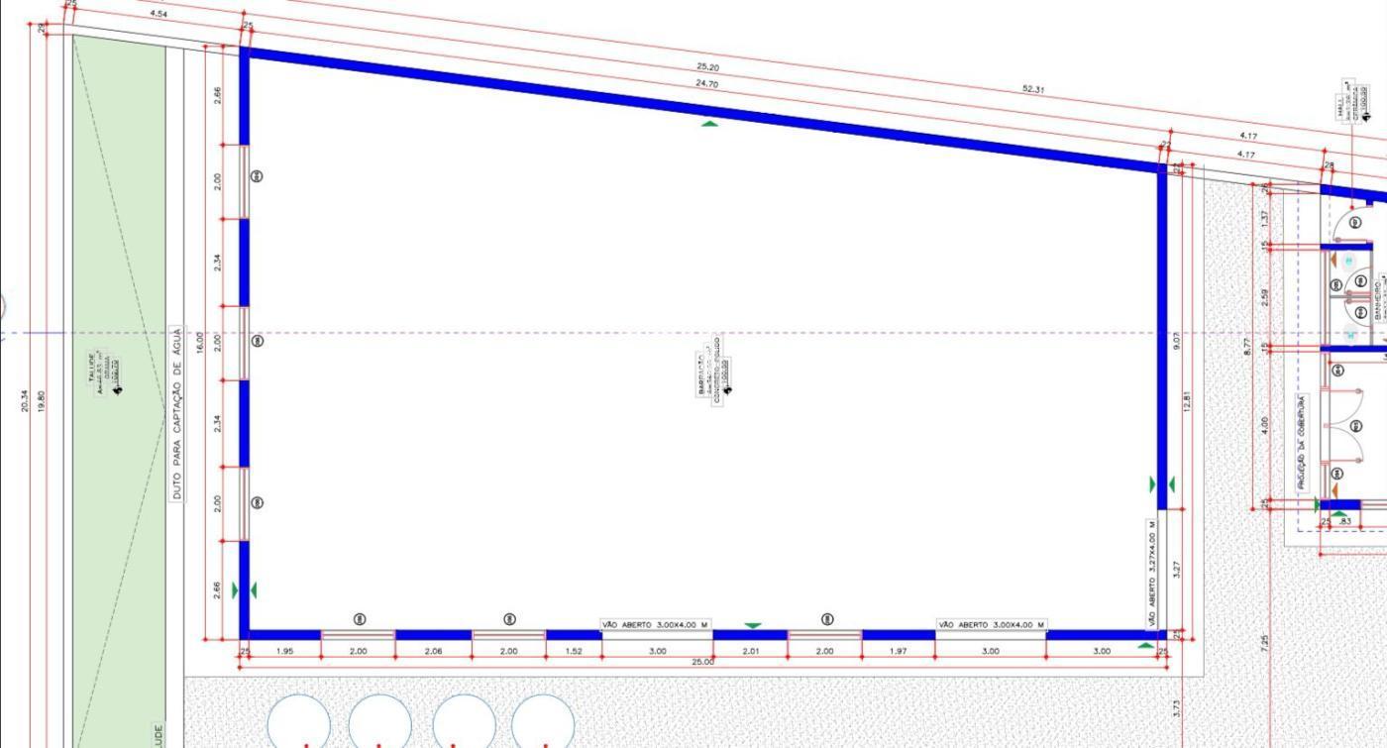Image resolution: width=1387 pixels, height=748 pixels.
Task: Select the 12.81 vertical dimension text
Action: tap(1187, 403)
